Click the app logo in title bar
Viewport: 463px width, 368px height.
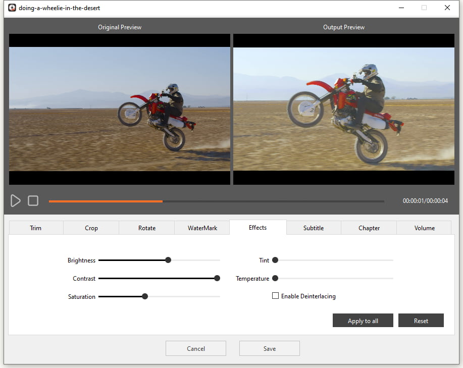tap(12, 8)
